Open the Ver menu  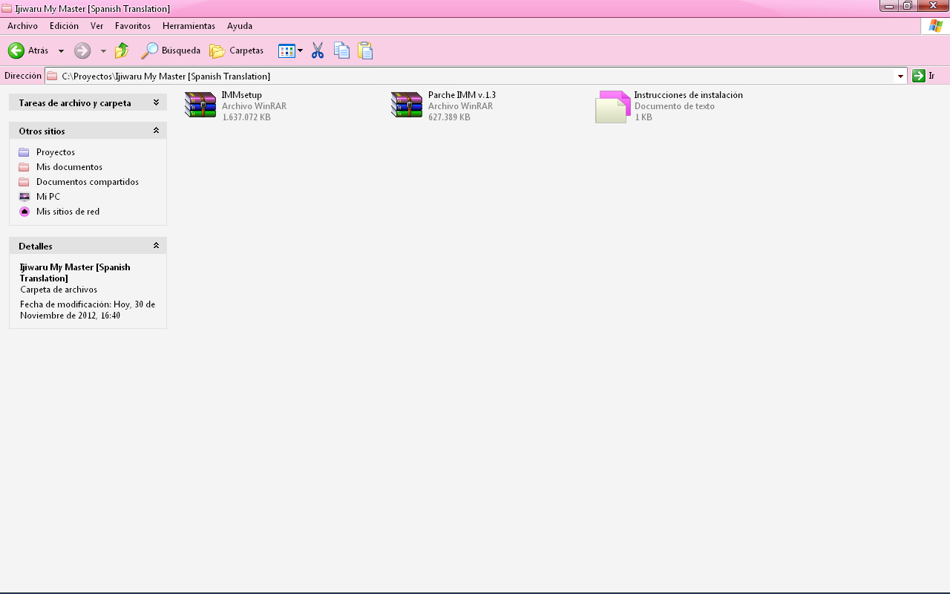click(96, 26)
